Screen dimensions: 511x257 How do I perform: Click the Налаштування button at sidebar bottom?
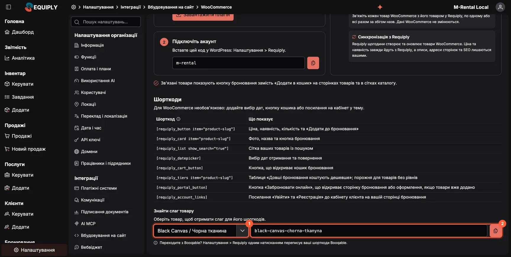tap(34, 250)
